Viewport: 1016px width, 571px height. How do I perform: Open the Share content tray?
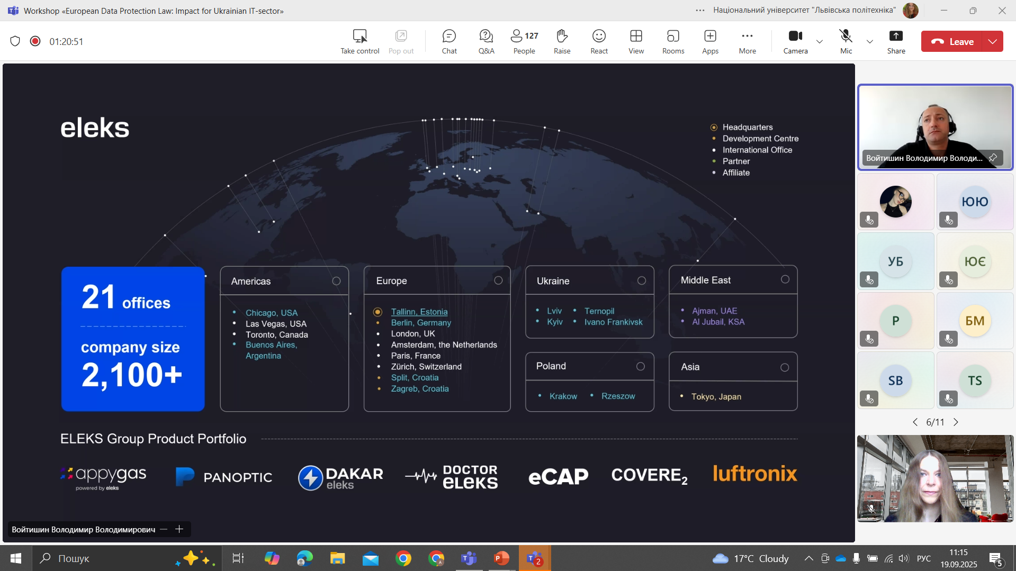point(896,41)
